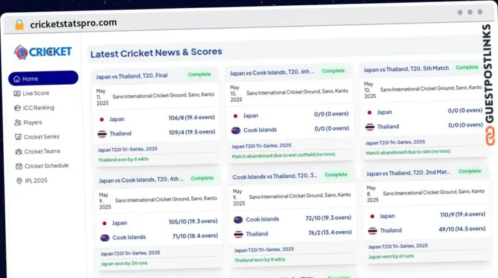
Task: Click the Home icon in sidebar
Action: [x=17, y=79]
